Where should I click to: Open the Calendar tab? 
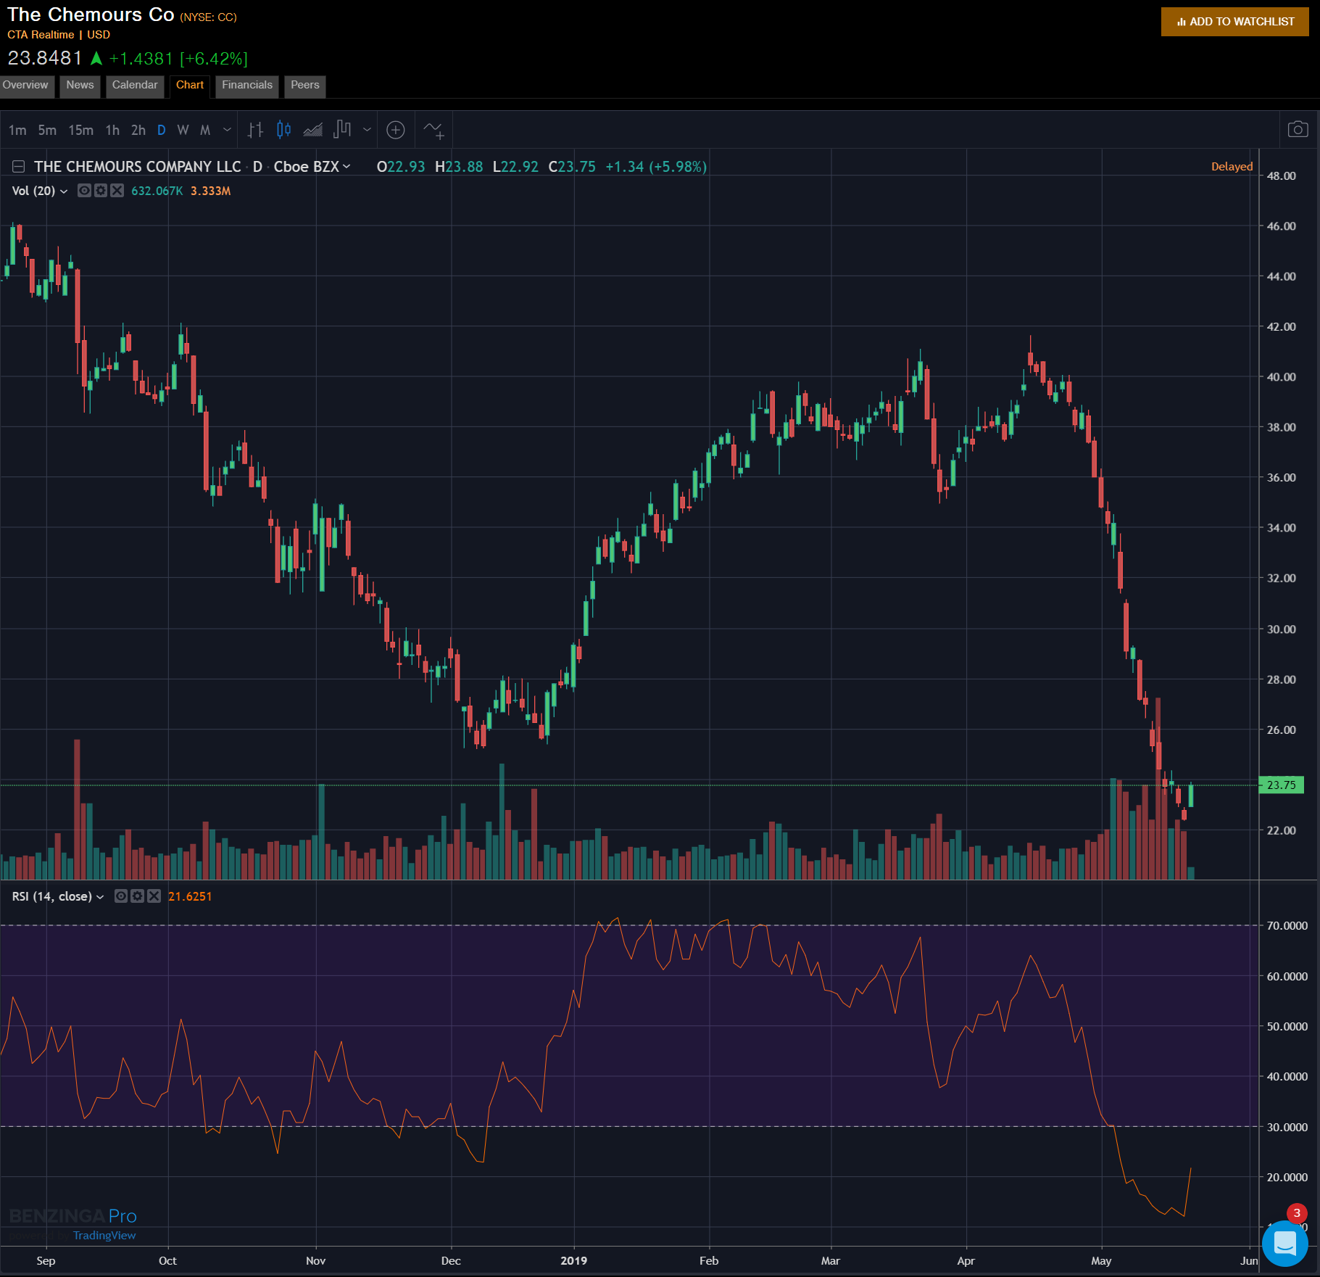135,85
